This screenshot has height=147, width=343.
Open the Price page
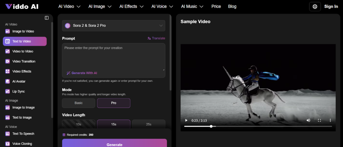[x=216, y=6]
